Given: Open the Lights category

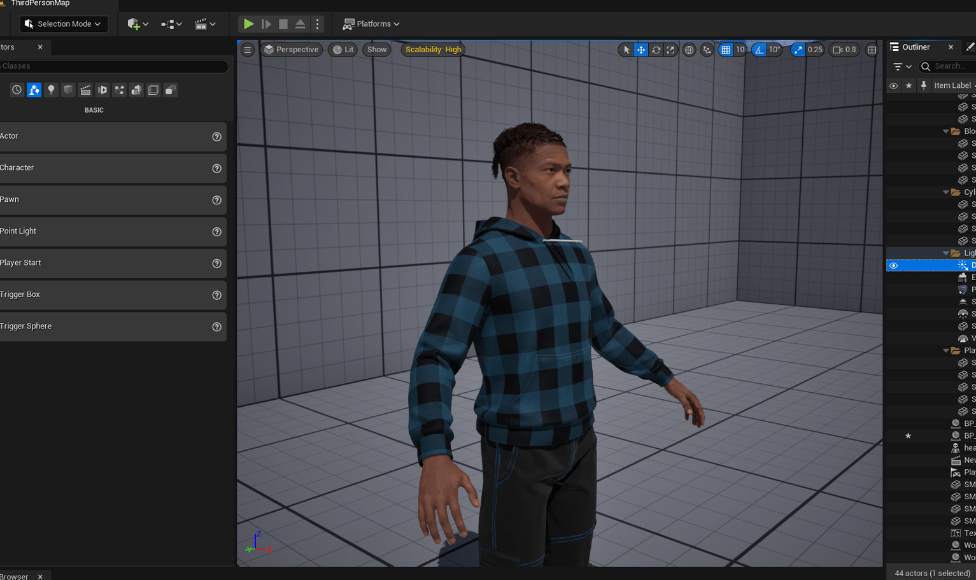Looking at the screenshot, I should [51, 90].
